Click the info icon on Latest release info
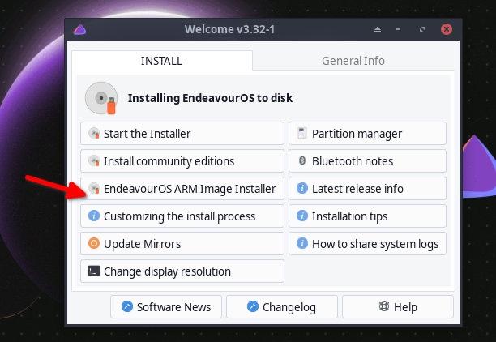Viewport: 496px width, 342px height. coord(302,189)
